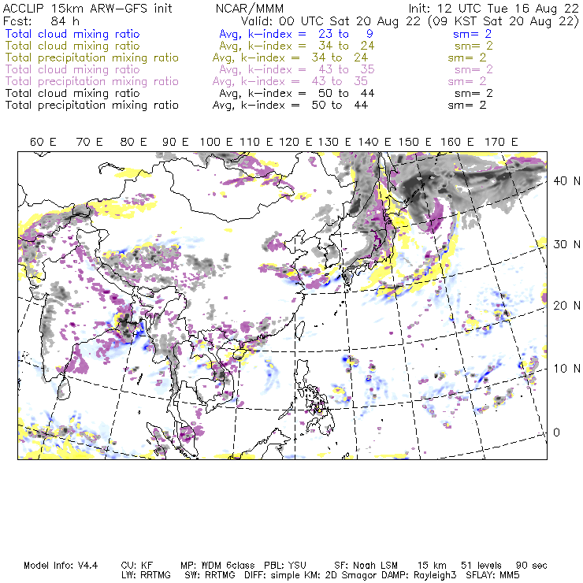Click the '70 E' longitude label

coord(89,142)
